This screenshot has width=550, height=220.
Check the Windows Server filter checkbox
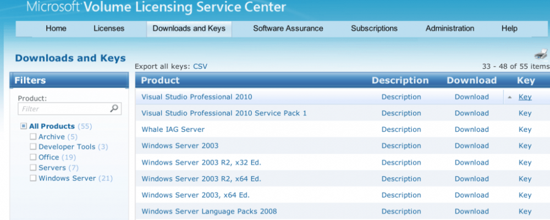click(33, 178)
